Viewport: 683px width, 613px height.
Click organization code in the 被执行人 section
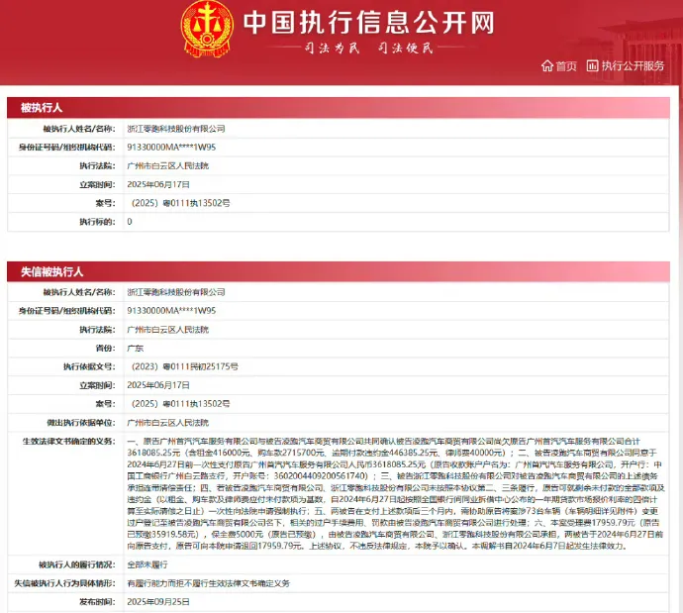[x=171, y=147]
